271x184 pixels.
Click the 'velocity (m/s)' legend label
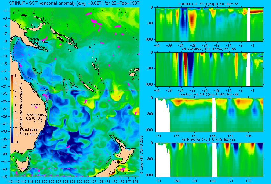[36, 115]
